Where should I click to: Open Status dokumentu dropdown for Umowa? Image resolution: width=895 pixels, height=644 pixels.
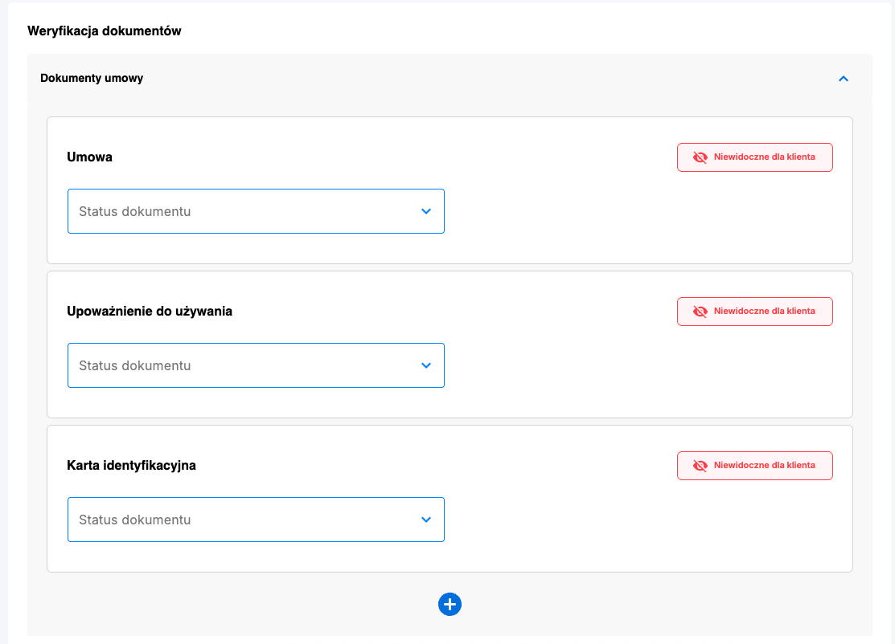click(x=256, y=211)
